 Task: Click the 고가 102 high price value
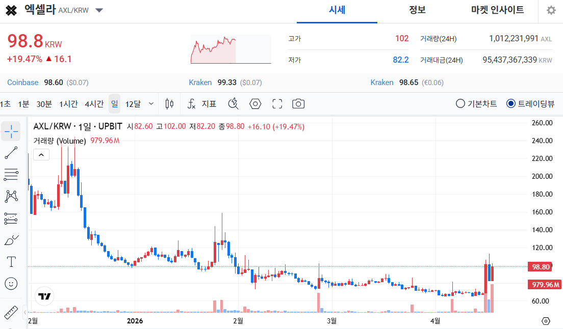pyautogui.click(x=402, y=38)
